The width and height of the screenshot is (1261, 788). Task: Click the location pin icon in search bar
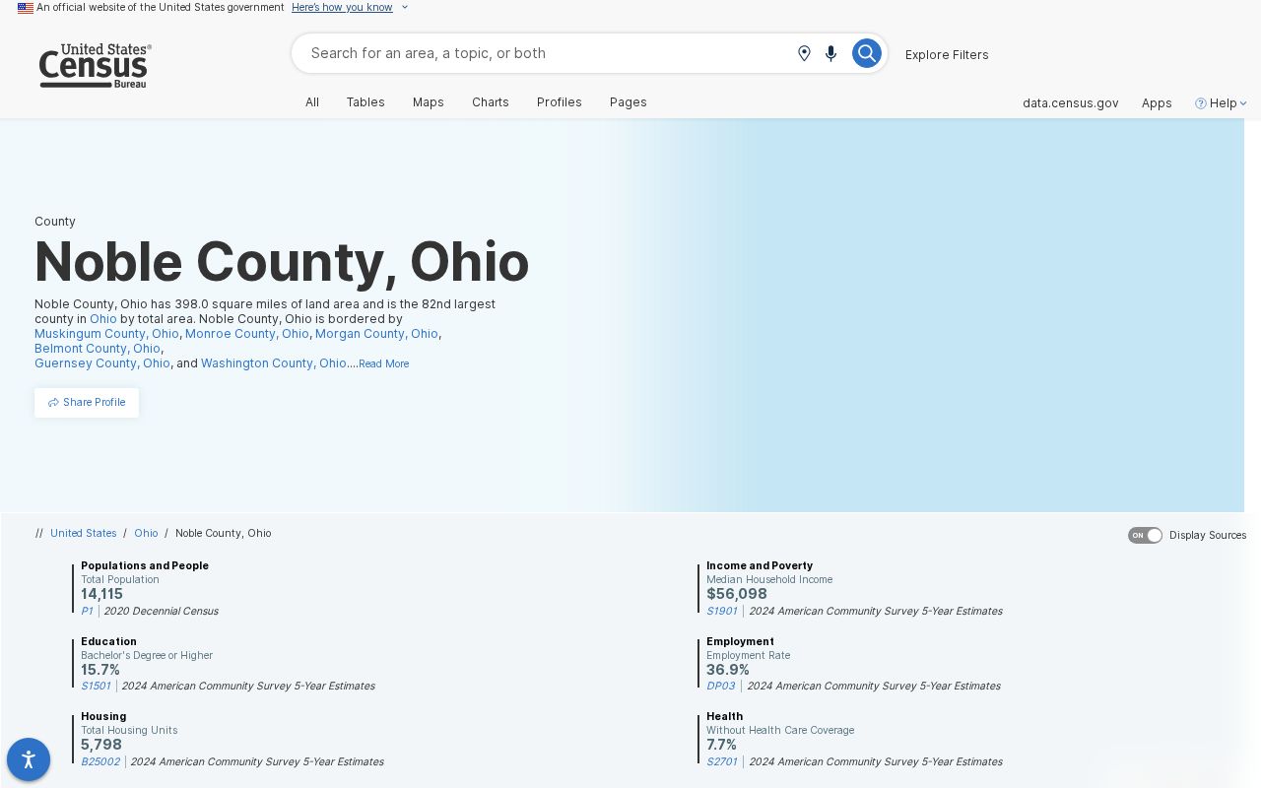[804, 53]
